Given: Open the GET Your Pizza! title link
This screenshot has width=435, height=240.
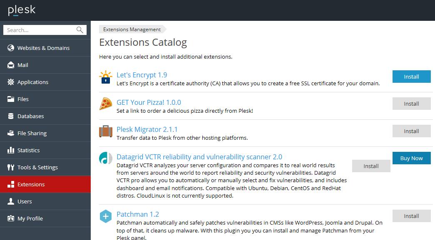Looking at the screenshot, I should [x=149, y=102].
